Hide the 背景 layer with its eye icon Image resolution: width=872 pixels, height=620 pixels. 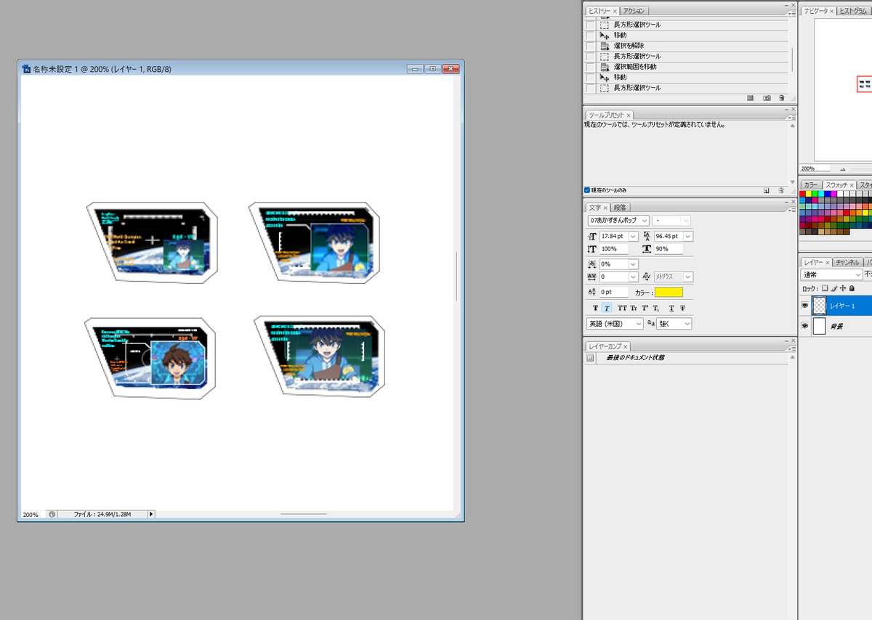pyautogui.click(x=805, y=327)
